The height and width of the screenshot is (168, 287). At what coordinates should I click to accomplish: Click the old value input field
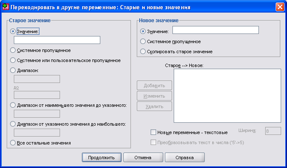point(57,40)
